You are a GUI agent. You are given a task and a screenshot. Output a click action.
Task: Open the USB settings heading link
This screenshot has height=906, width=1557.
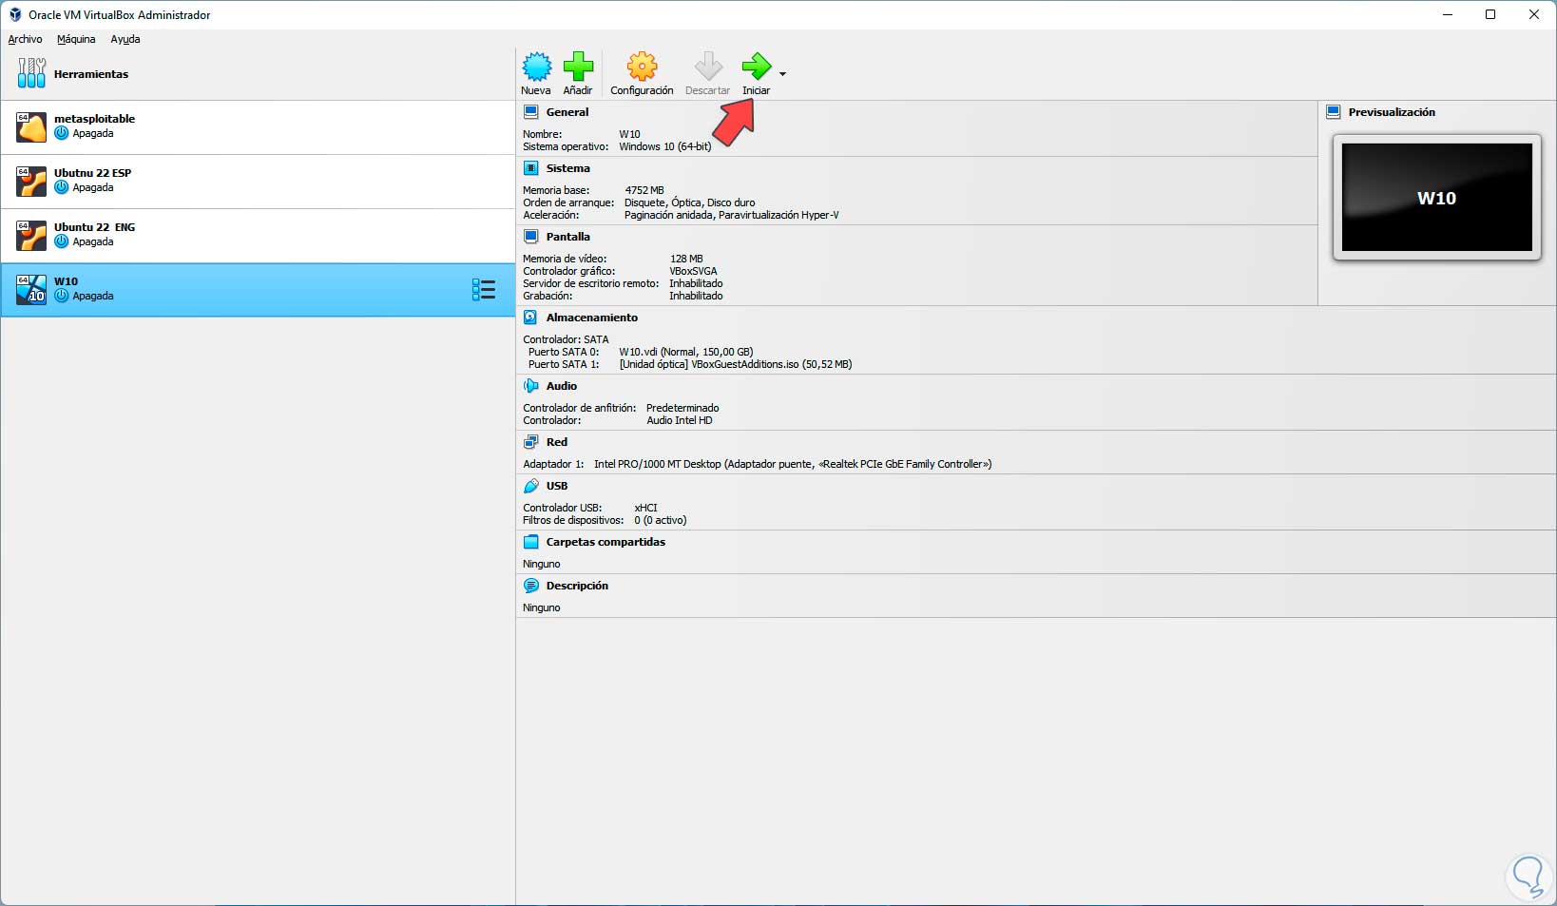556,486
